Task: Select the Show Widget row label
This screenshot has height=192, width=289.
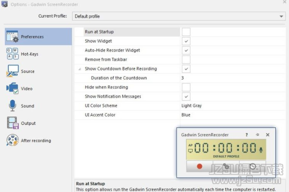Action: click(x=98, y=41)
